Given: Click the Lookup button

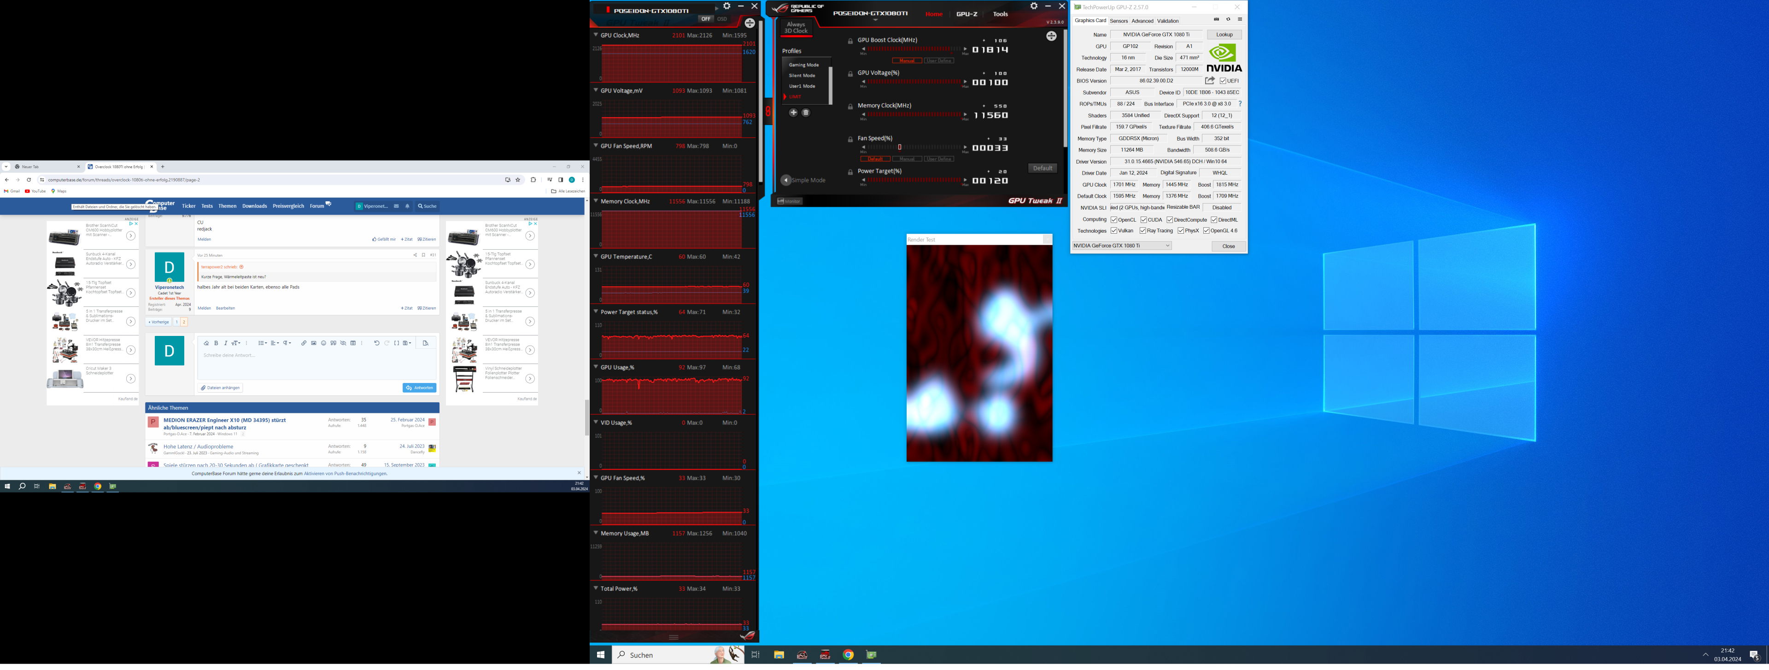Looking at the screenshot, I should pos(1224,35).
